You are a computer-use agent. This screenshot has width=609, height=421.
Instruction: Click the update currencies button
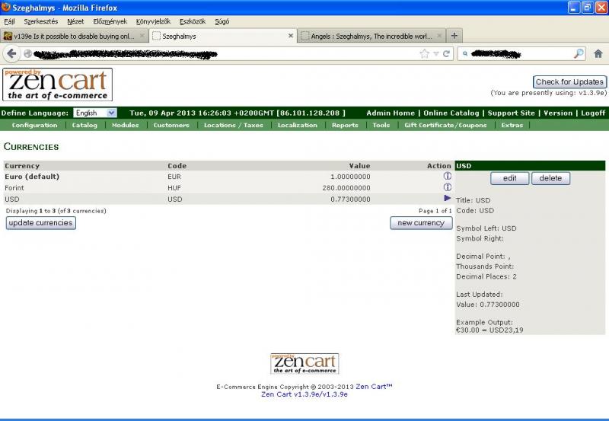(x=41, y=223)
